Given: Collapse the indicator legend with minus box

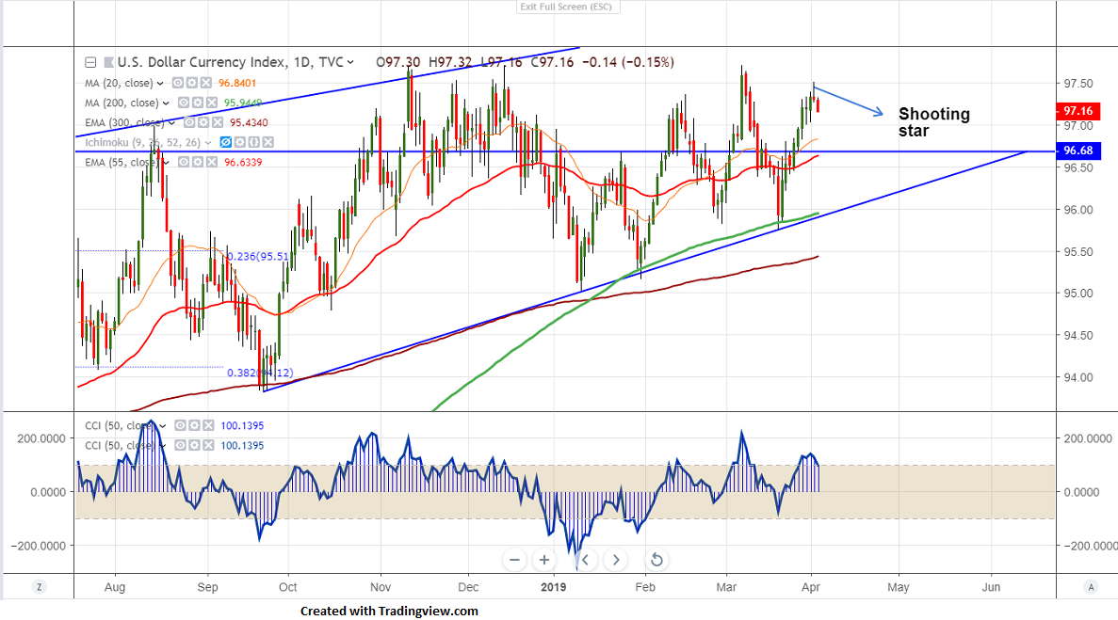Looking at the screenshot, I should [90, 63].
